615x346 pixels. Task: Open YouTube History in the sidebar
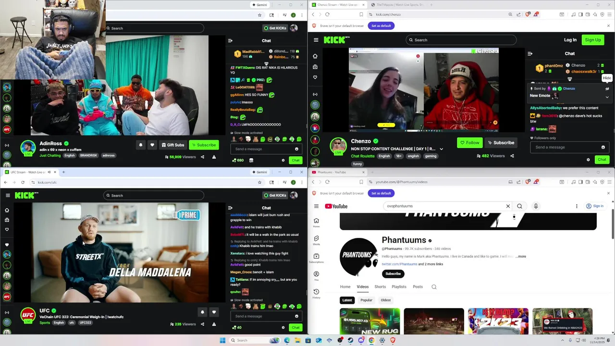(x=316, y=294)
